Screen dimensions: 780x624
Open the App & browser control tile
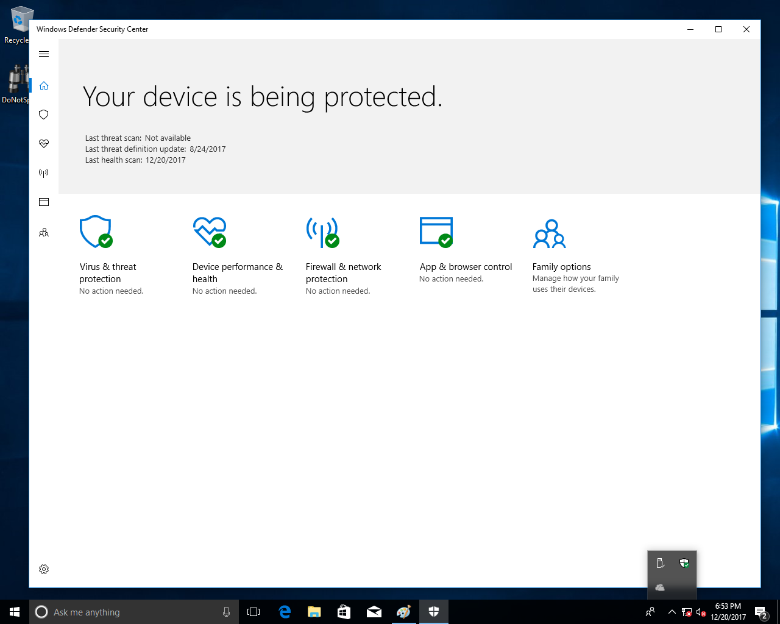tap(466, 250)
